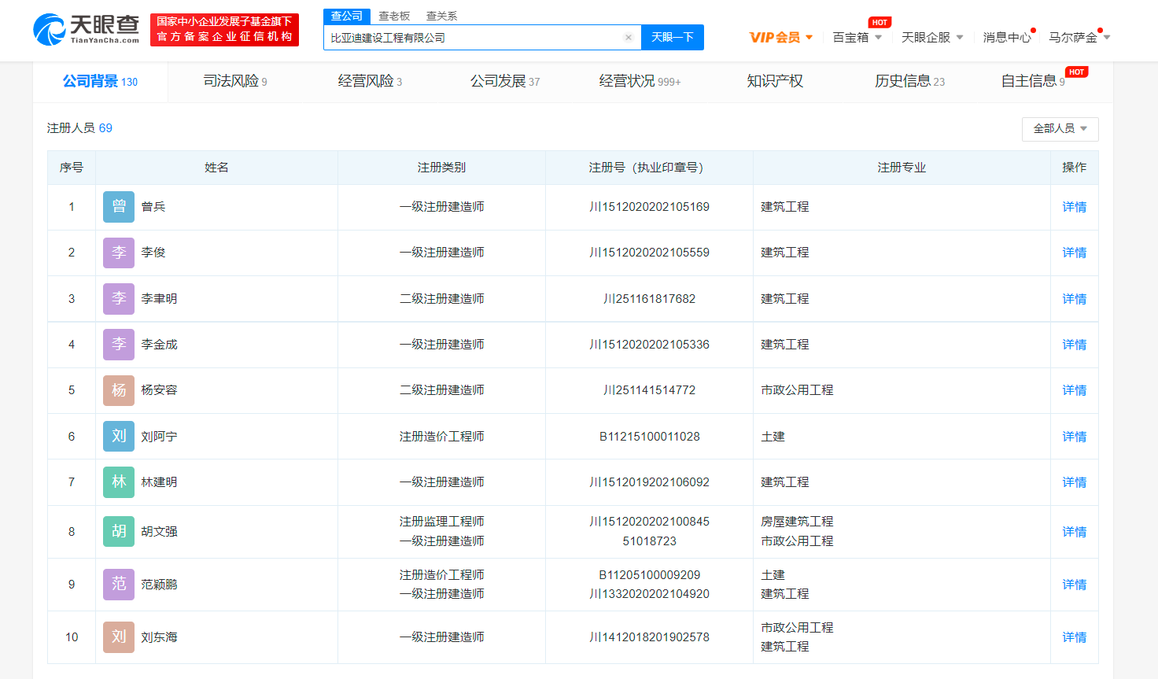Click the 天眼一下 search button
This screenshot has height=679, width=1158.
[x=673, y=38]
